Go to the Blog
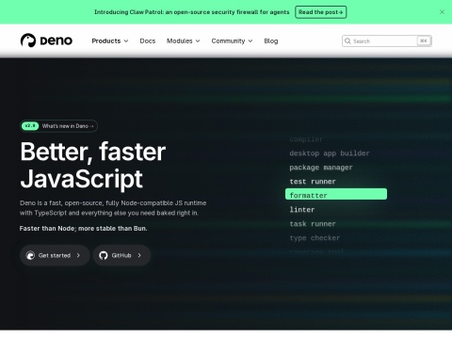452x339 pixels. point(271,40)
